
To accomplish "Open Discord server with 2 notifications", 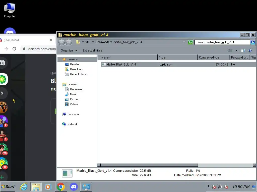I will 4,121.
